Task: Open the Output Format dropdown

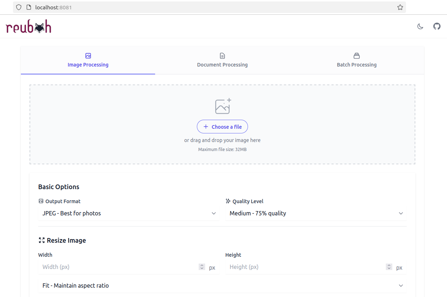Action: (129, 213)
